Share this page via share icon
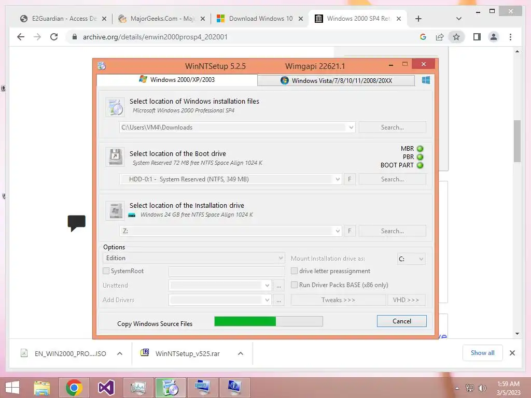This screenshot has height=398, width=531. tap(440, 37)
